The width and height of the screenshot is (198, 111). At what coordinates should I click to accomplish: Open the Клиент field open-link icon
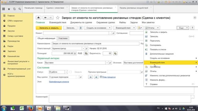coord(114,33)
